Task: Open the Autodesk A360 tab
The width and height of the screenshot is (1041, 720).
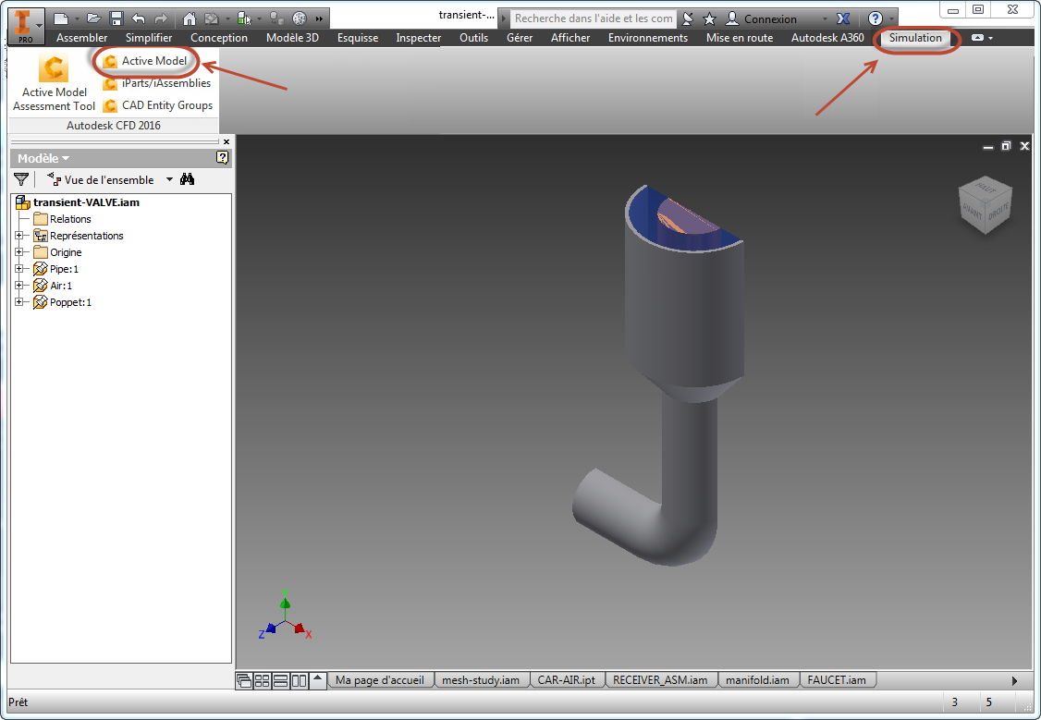Action: [827, 38]
